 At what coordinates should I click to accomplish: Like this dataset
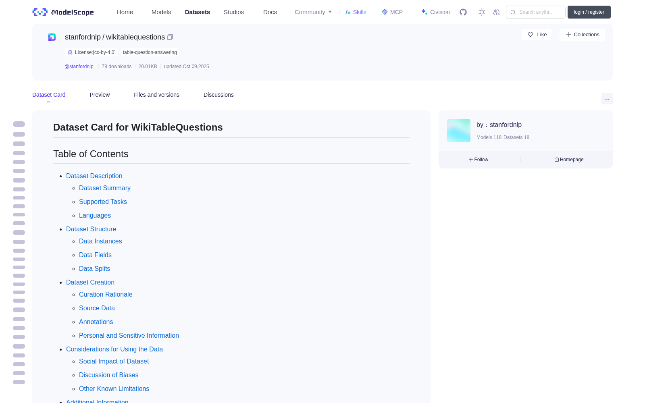tap(537, 35)
